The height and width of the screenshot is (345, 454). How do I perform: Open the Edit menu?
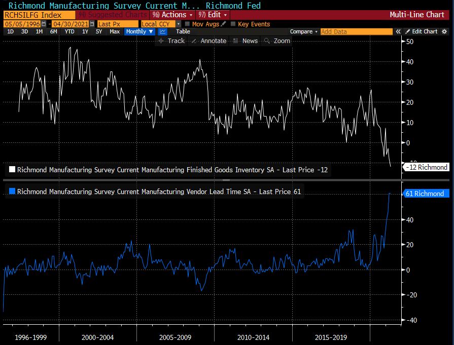213,15
